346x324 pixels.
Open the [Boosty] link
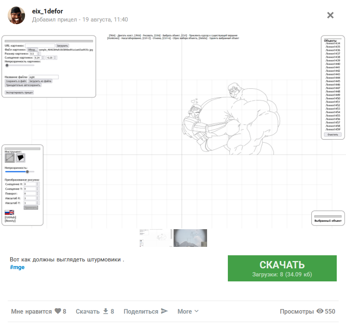pyautogui.click(x=10, y=221)
